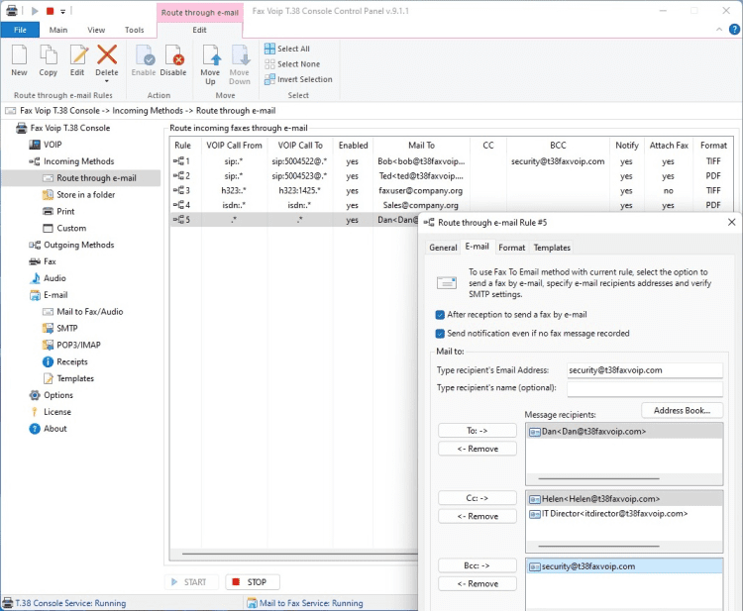Image resolution: width=743 pixels, height=611 pixels.
Task: Open the About item in sidebar
Action: point(54,429)
